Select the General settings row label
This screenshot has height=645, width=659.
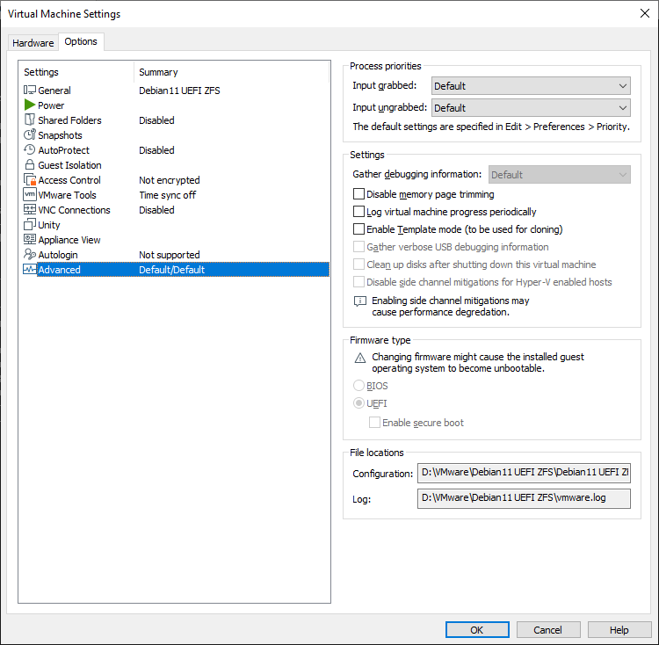point(54,91)
